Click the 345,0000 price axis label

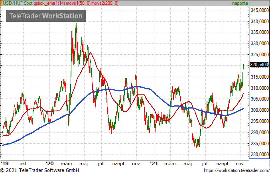(260, 10)
